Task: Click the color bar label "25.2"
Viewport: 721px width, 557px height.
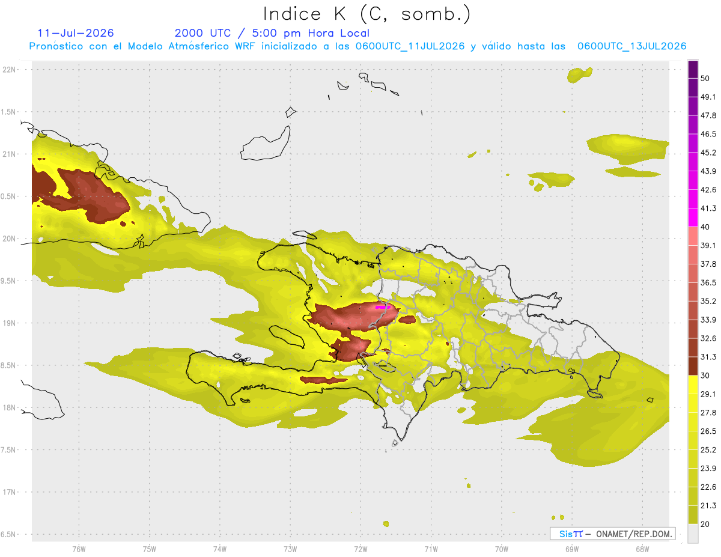Action: point(708,449)
